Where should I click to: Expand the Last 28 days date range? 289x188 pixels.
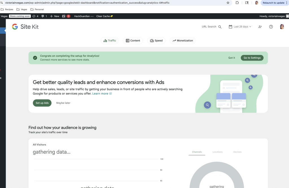[x=240, y=27]
